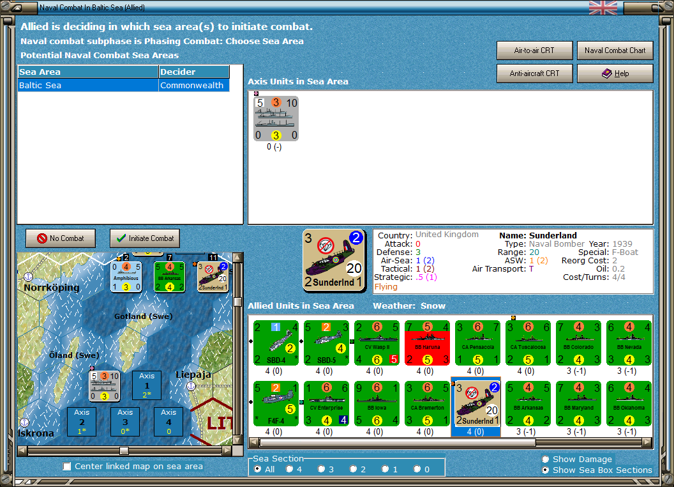Click the Axis 4 sea box
Viewport: 674px width, 487px height.
point(168,422)
